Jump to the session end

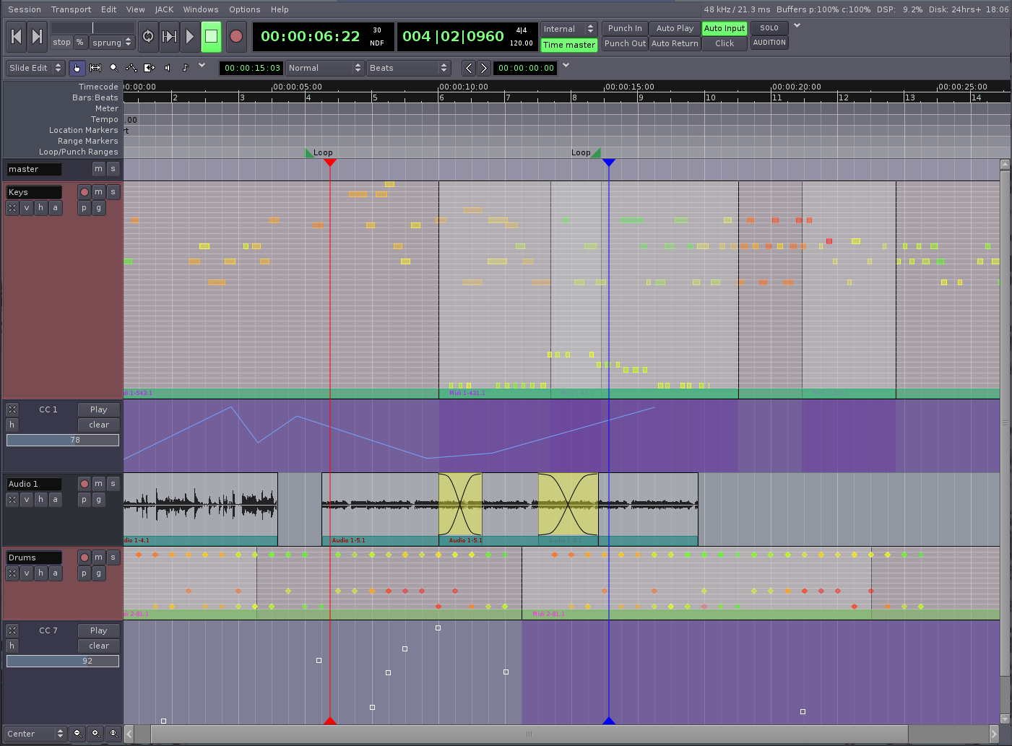click(x=37, y=36)
